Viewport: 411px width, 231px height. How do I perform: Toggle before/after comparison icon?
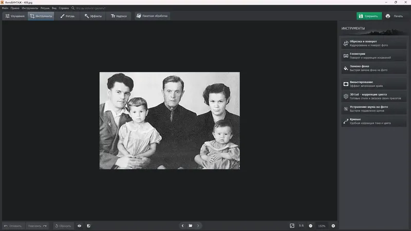(88, 226)
